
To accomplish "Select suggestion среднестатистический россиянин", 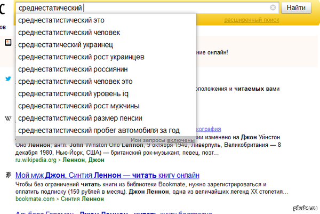I will [x=106, y=69].
